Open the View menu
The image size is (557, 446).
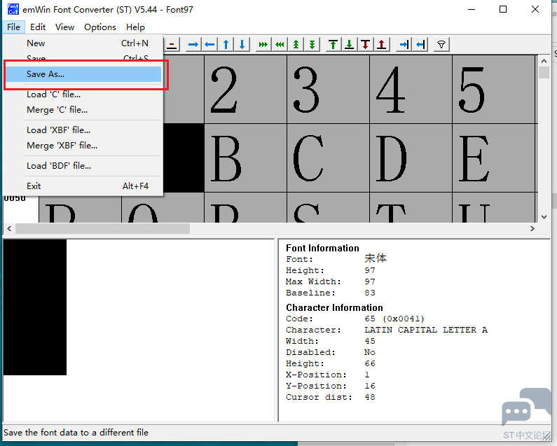click(x=64, y=27)
